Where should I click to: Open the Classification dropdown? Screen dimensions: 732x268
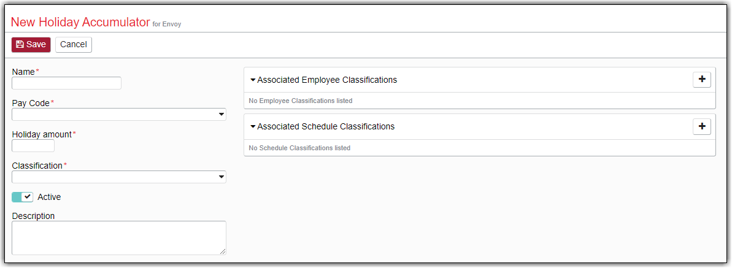pyautogui.click(x=119, y=177)
